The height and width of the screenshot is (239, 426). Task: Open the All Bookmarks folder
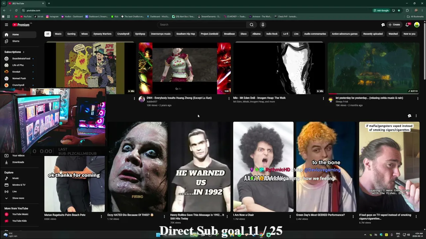(x=415, y=16)
